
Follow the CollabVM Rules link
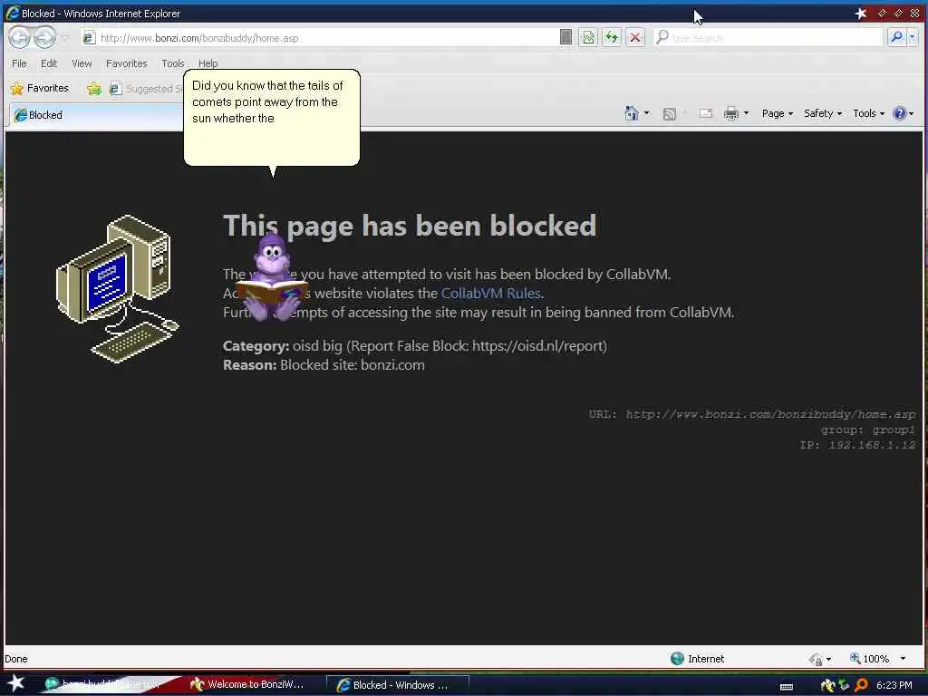tap(490, 293)
